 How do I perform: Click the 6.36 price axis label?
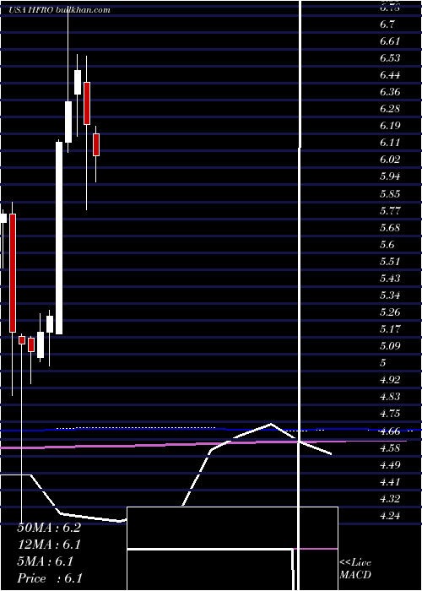coord(390,92)
